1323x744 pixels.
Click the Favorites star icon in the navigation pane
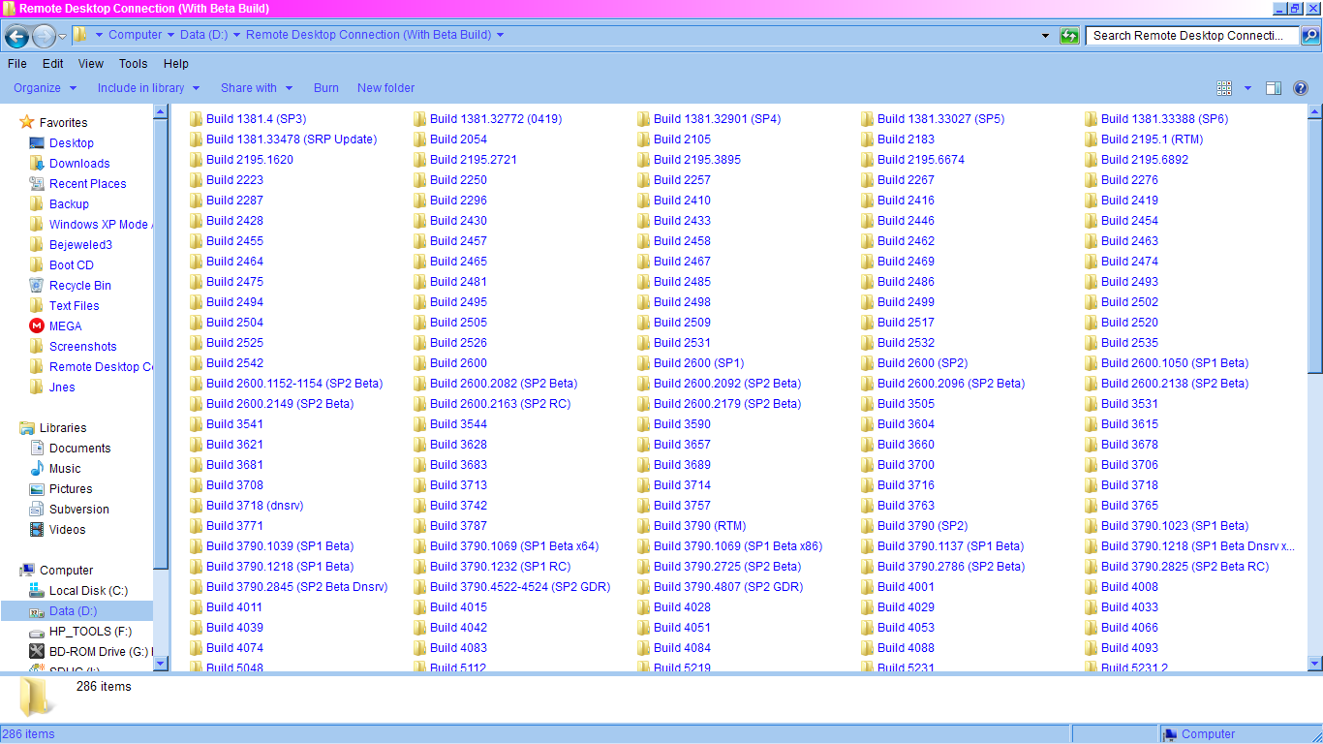tap(27, 123)
